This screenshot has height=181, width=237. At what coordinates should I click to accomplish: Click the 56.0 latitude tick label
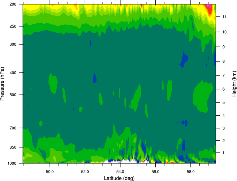coord(155,172)
